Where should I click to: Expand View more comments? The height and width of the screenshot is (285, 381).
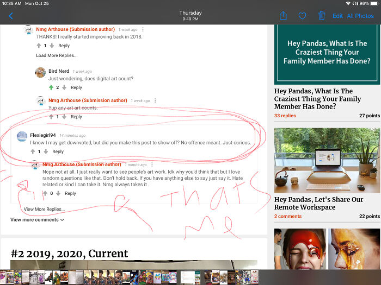tap(37, 220)
